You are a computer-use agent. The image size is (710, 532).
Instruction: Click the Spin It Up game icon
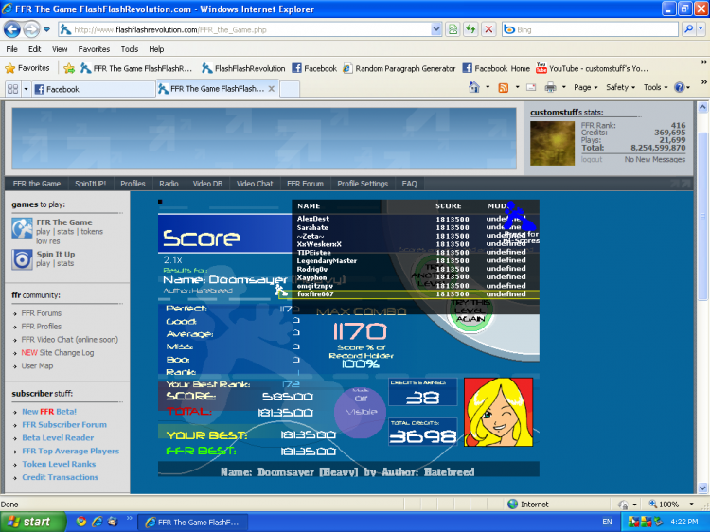coord(22,259)
